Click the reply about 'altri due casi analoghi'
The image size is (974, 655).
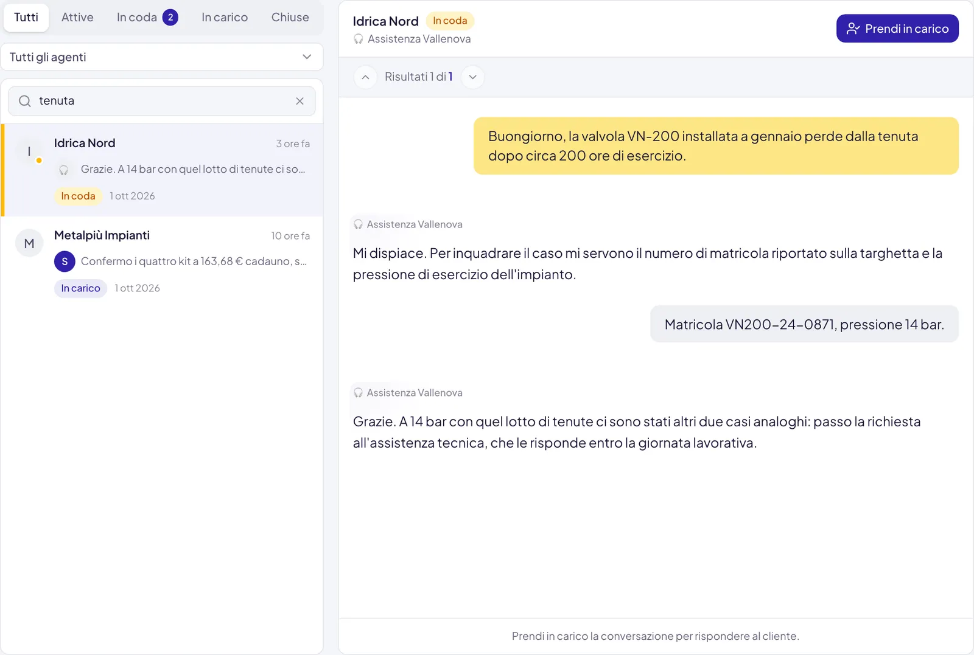coord(637,432)
